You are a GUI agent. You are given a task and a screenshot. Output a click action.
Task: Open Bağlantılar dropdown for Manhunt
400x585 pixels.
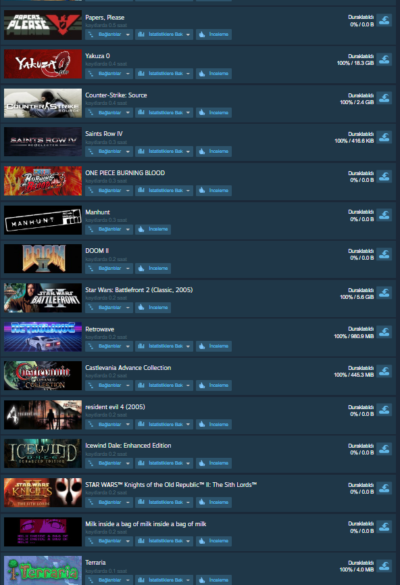click(109, 229)
